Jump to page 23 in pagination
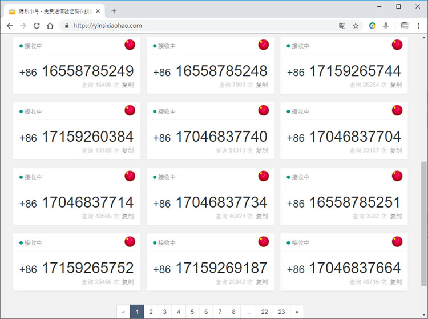The width and height of the screenshot is (428, 319). pyautogui.click(x=281, y=312)
